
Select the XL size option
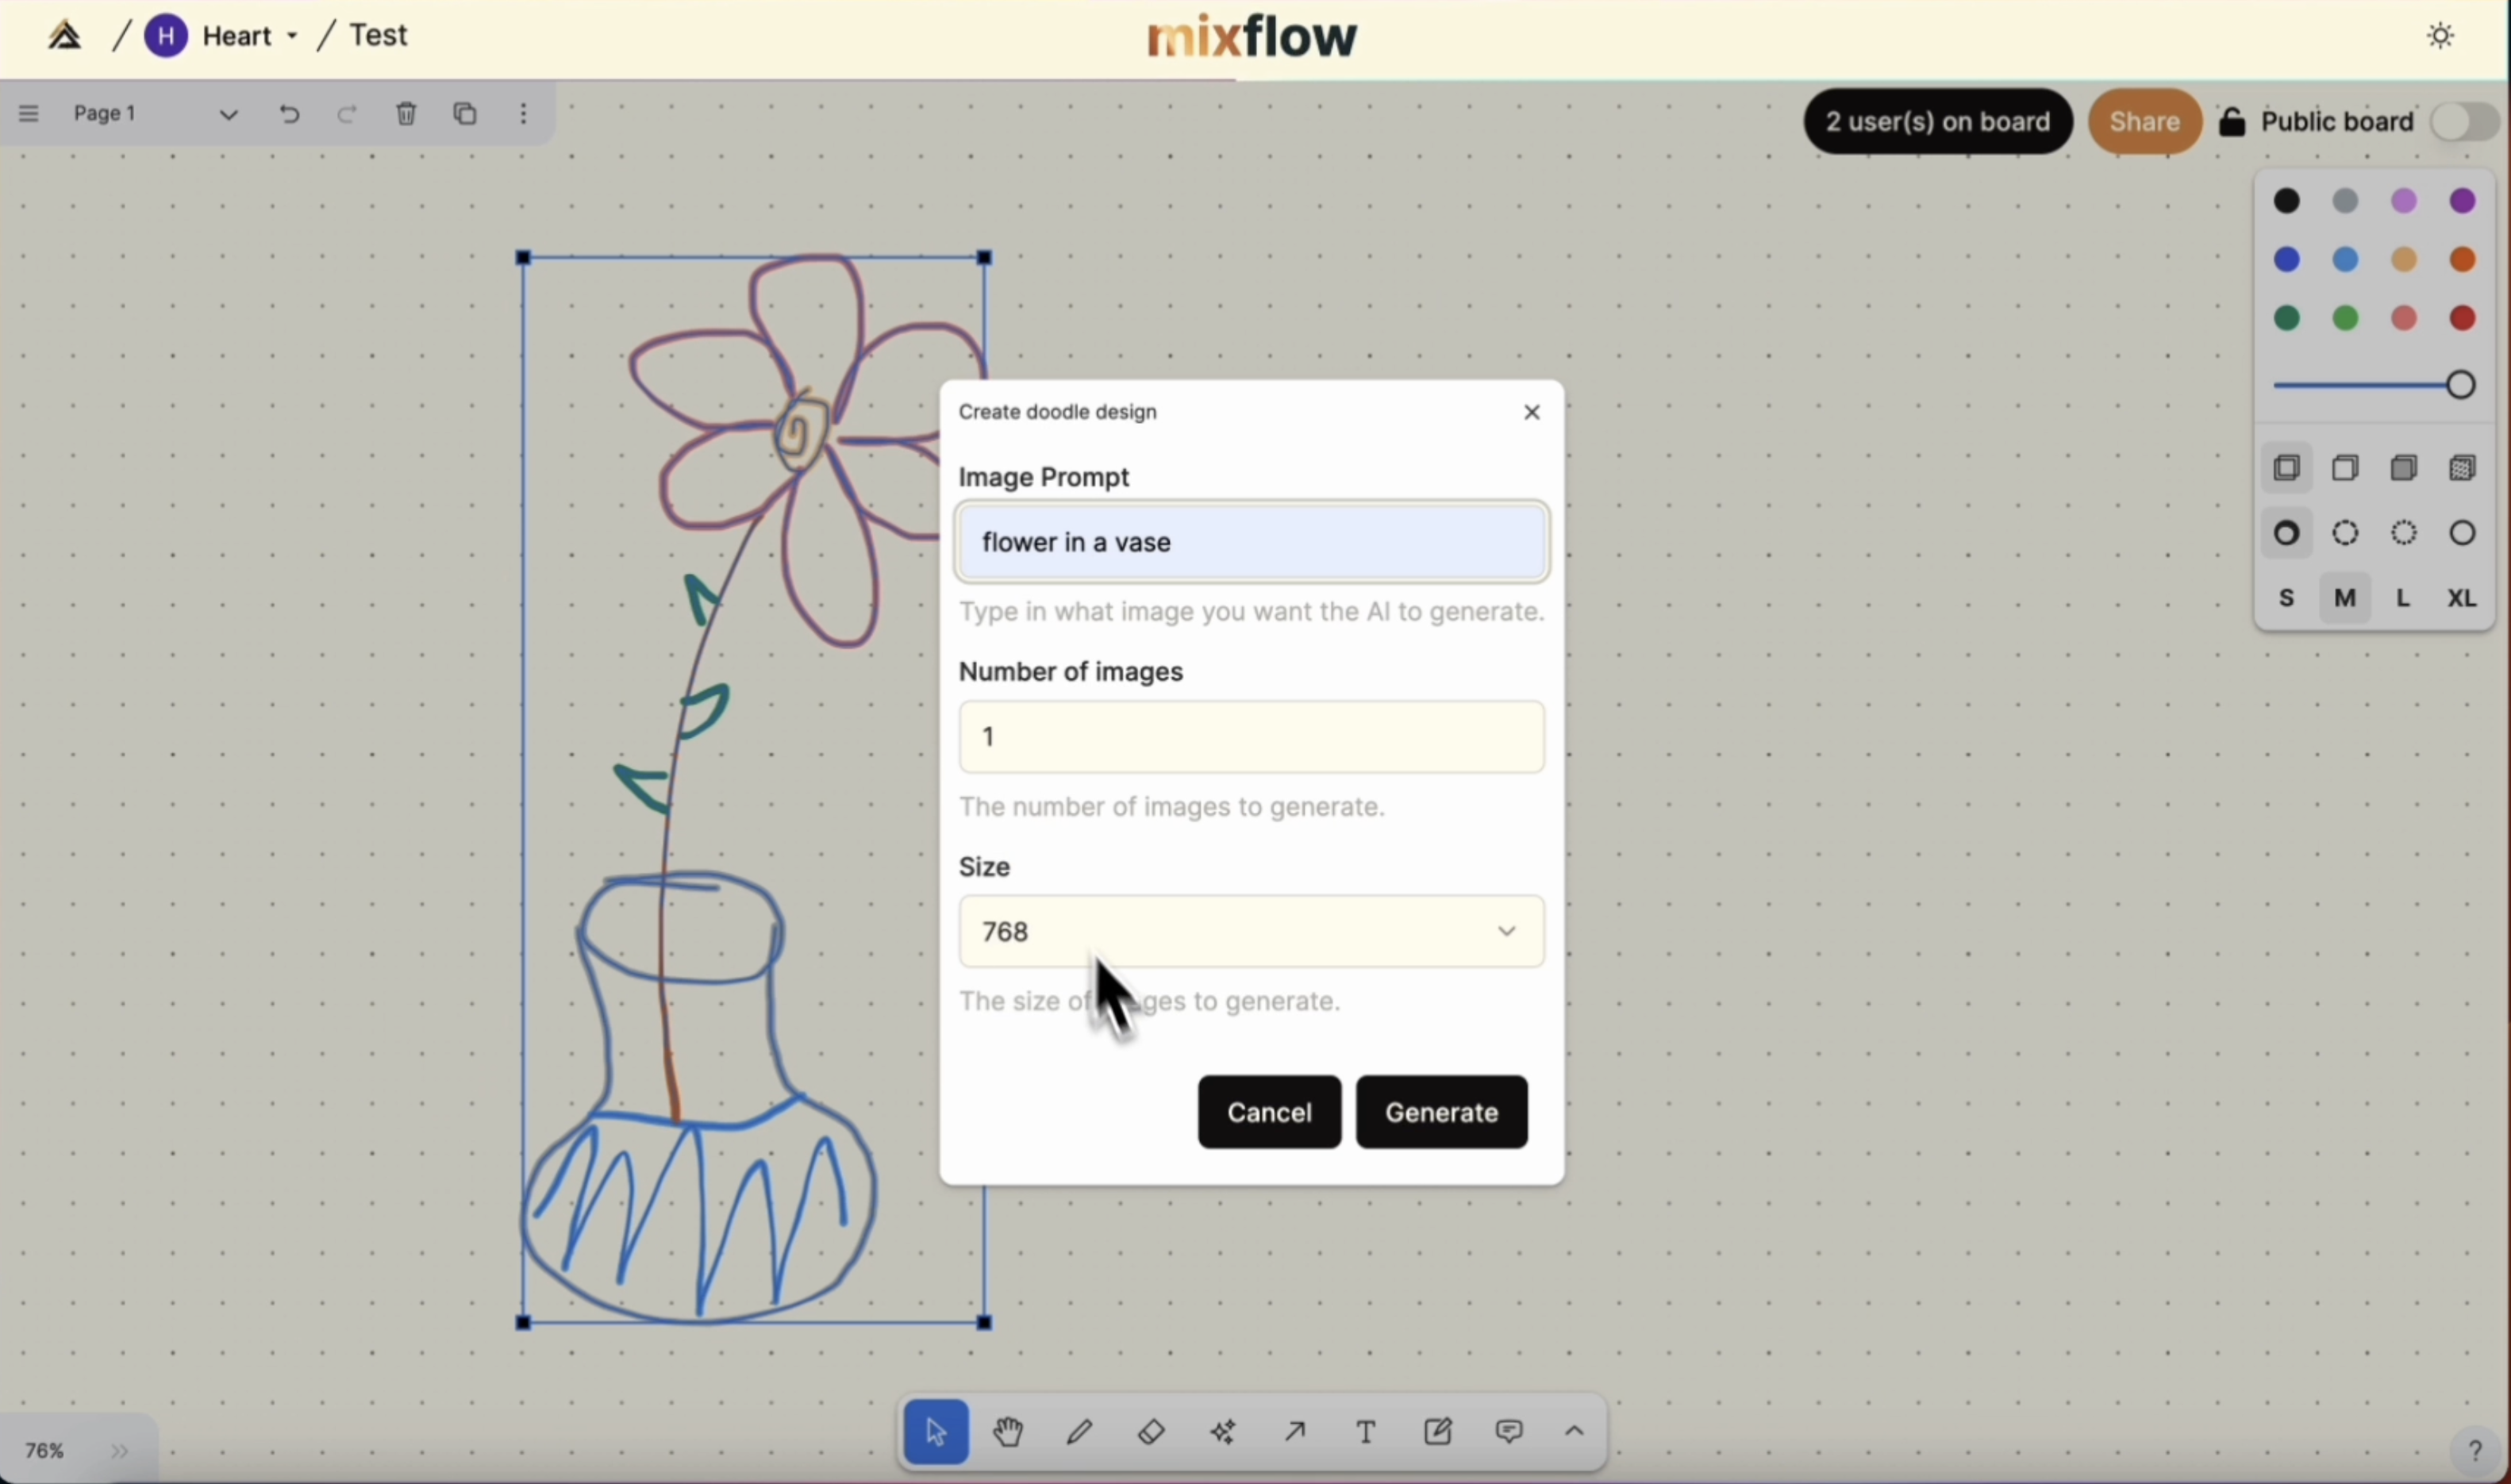pyautogui.click(x=2463, y=600)
